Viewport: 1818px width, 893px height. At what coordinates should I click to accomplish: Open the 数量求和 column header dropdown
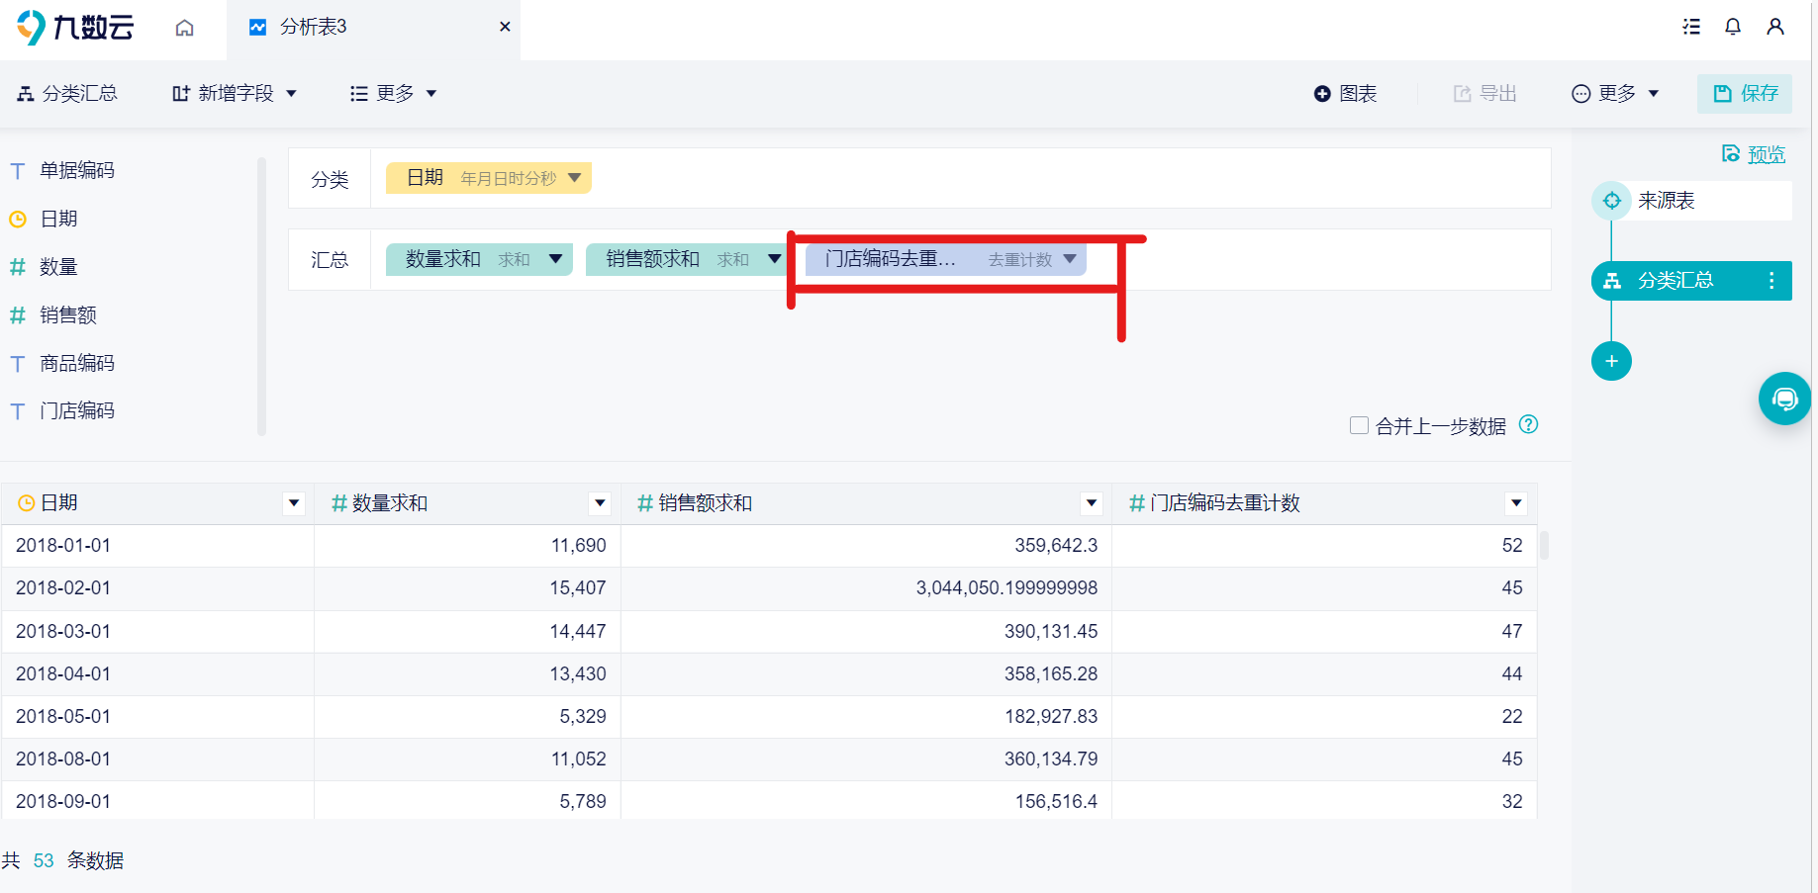pos(600,503)
